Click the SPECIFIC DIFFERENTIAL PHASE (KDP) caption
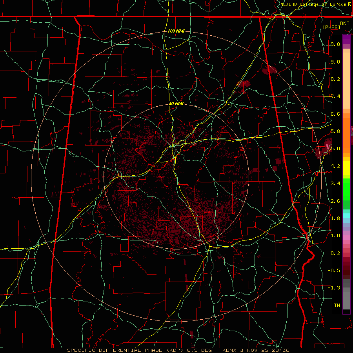 click(126, 350)
